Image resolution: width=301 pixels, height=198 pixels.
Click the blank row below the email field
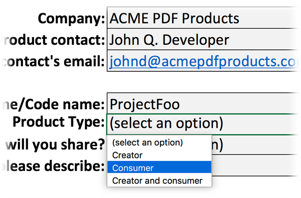pyautogui.click(x=204, y=82)
